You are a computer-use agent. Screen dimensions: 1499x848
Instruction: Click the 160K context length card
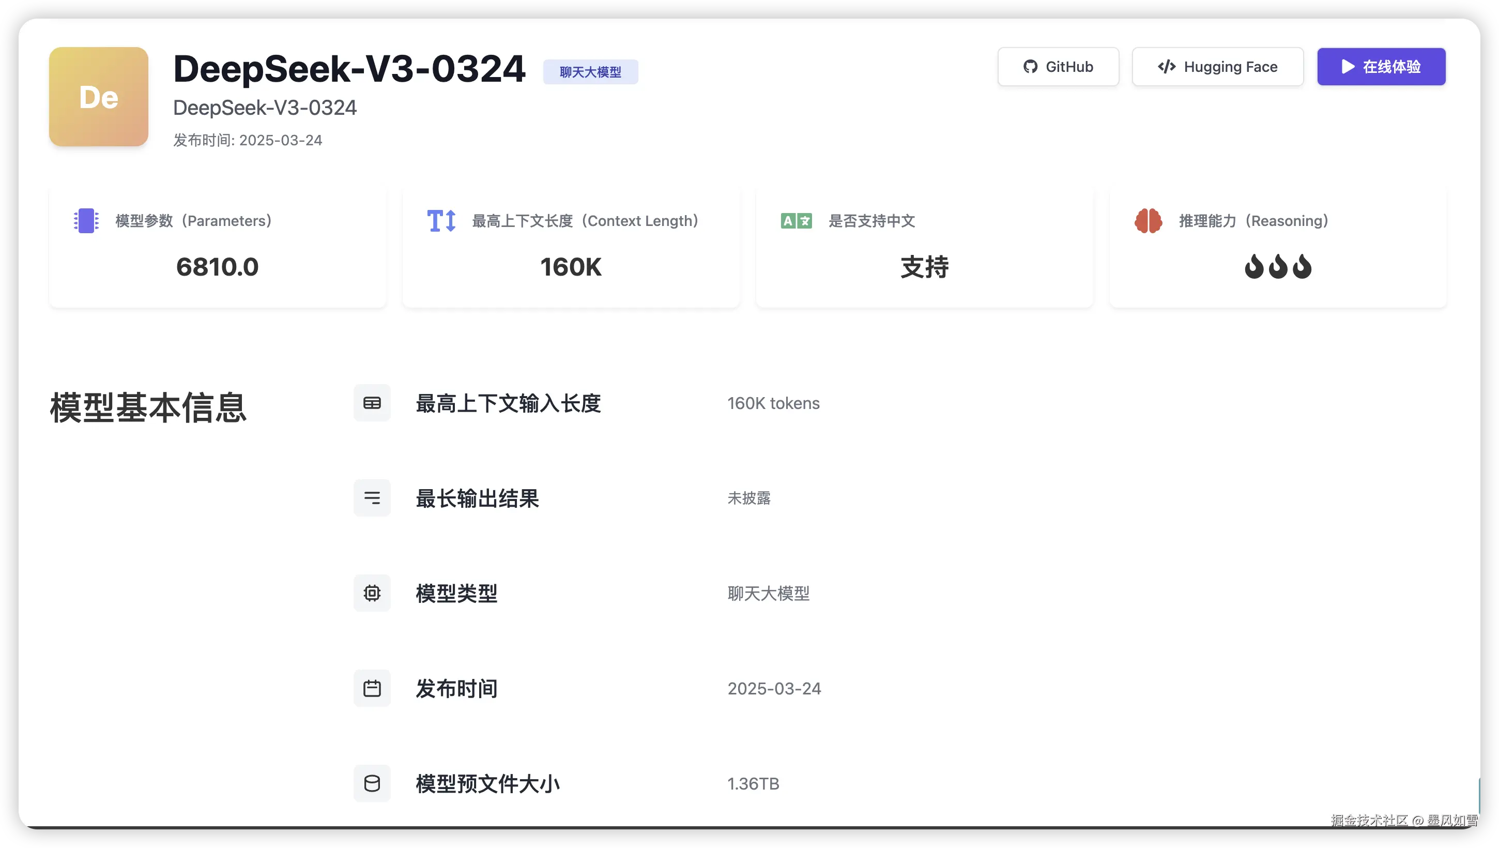pyautogui.click(x=571, y=267)
